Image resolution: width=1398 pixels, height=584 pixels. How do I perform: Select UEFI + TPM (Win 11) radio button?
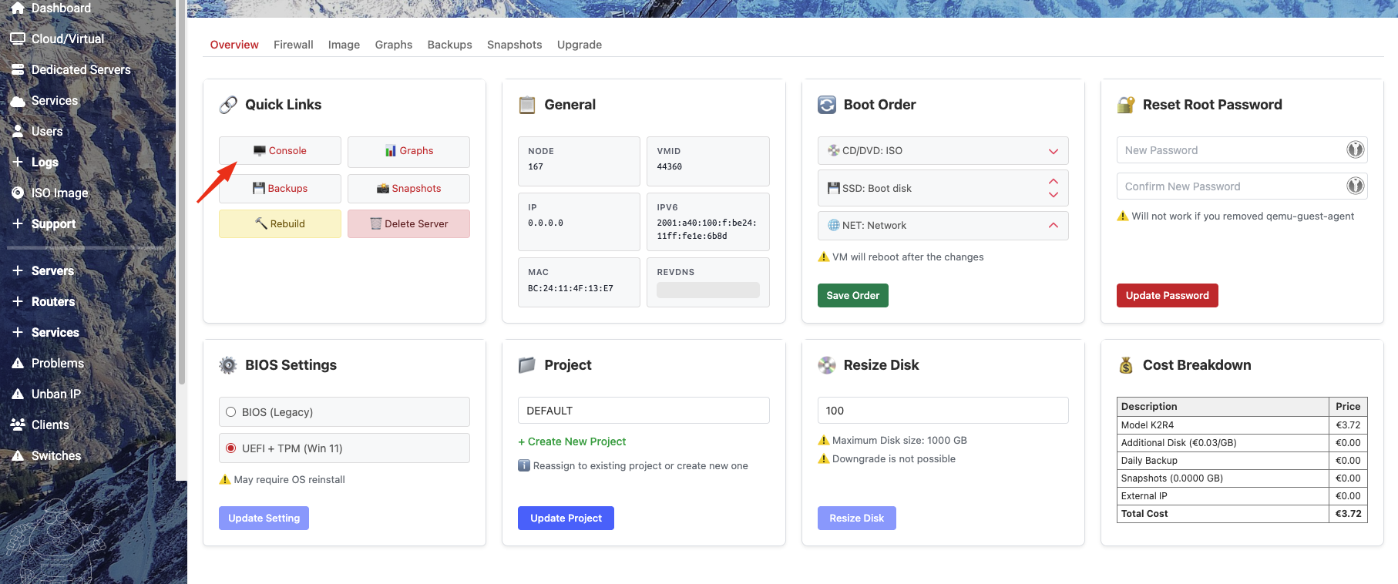coord(230,448)
